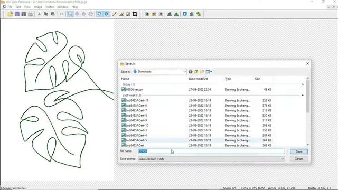This screenshot has height=190, width=338.
Task: Click the grey image process icon after the orange one
Action: click(161, 14)
